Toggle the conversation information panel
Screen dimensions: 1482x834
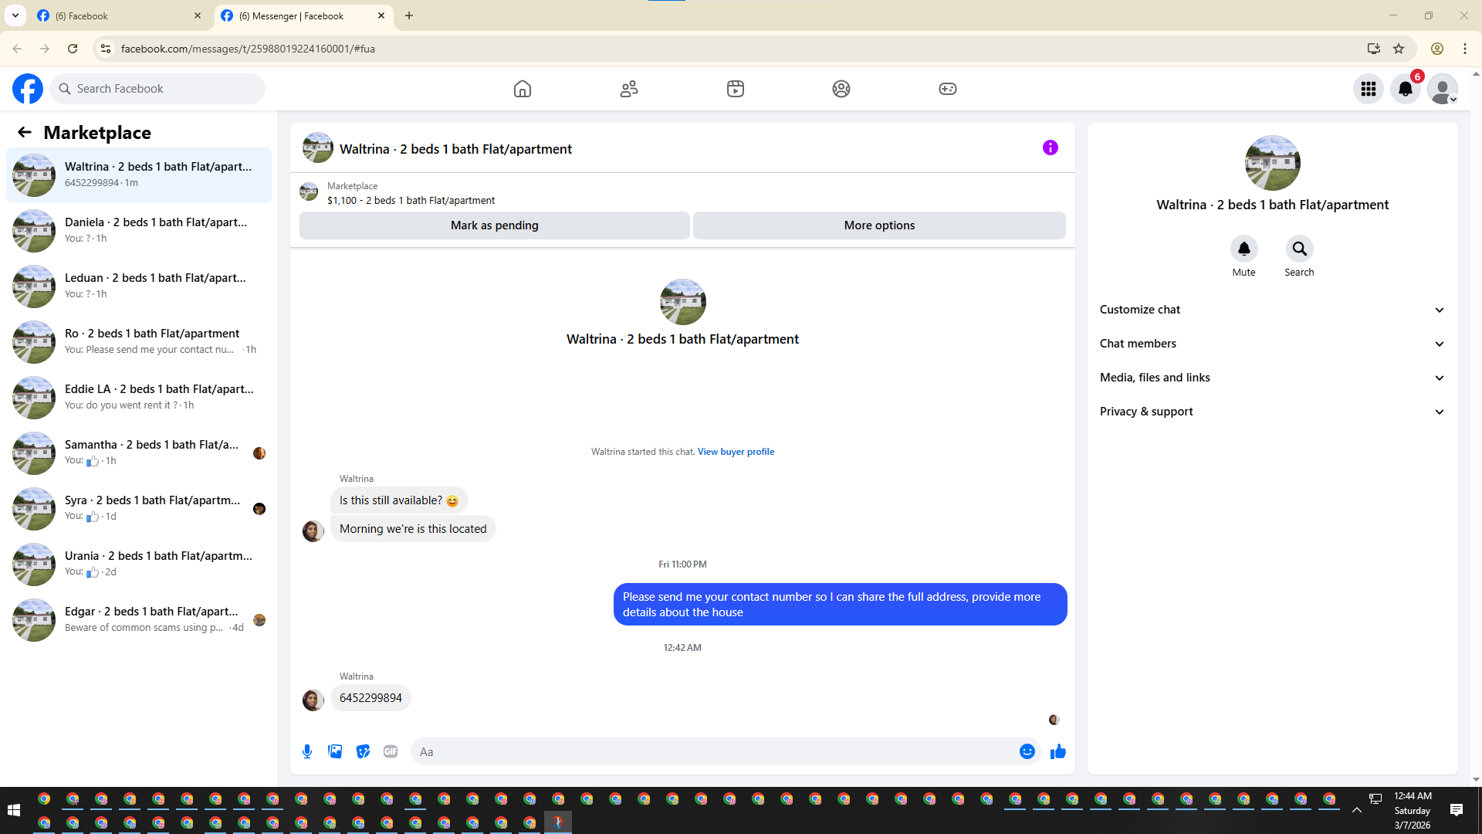click(1050, 147)
